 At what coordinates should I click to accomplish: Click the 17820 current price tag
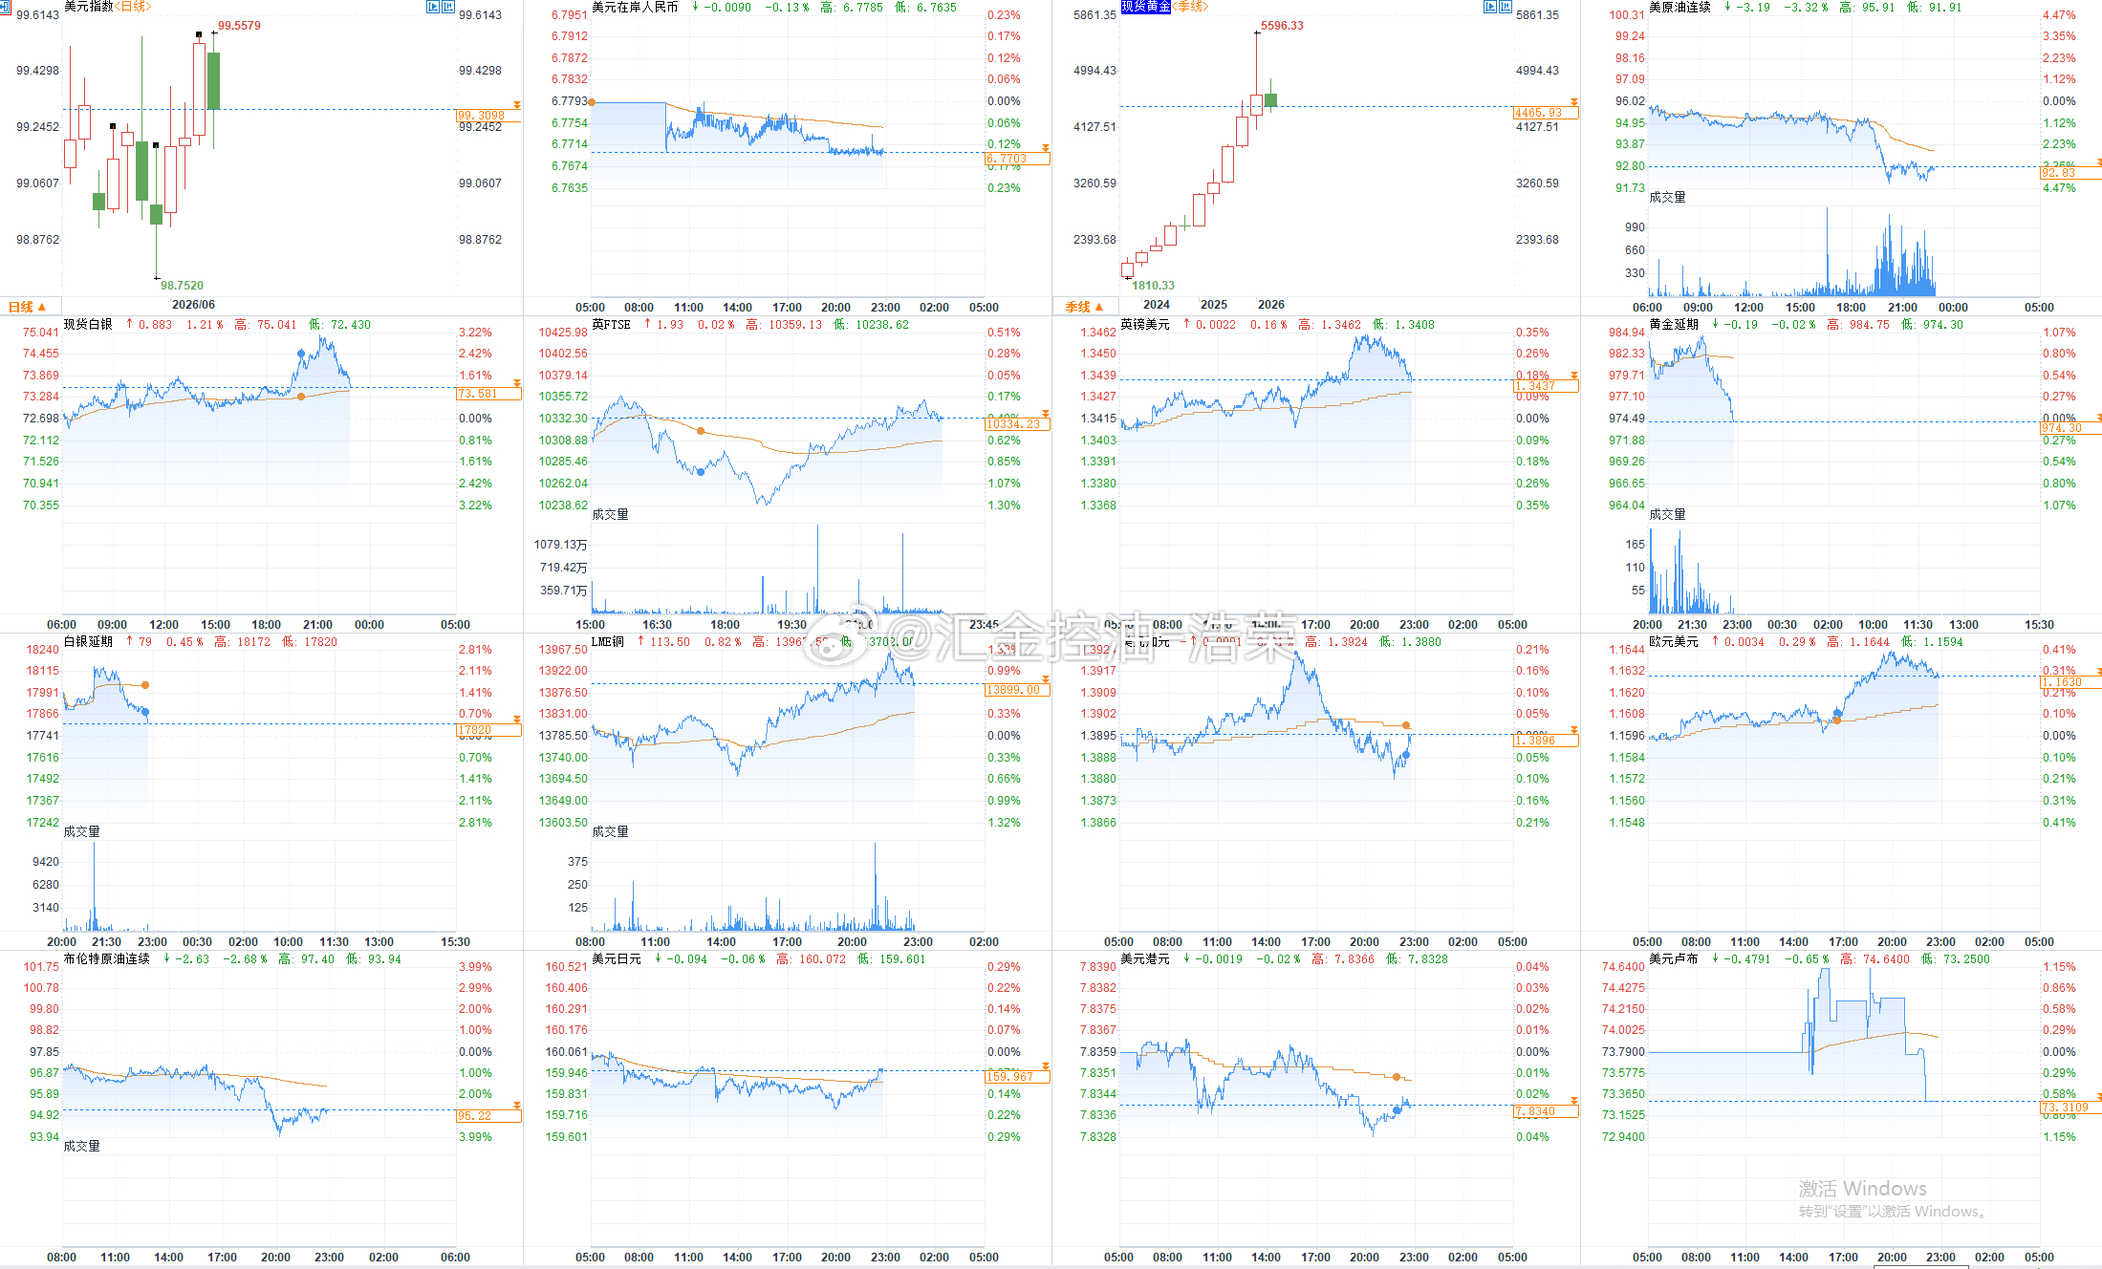click(x=488, y=730)
